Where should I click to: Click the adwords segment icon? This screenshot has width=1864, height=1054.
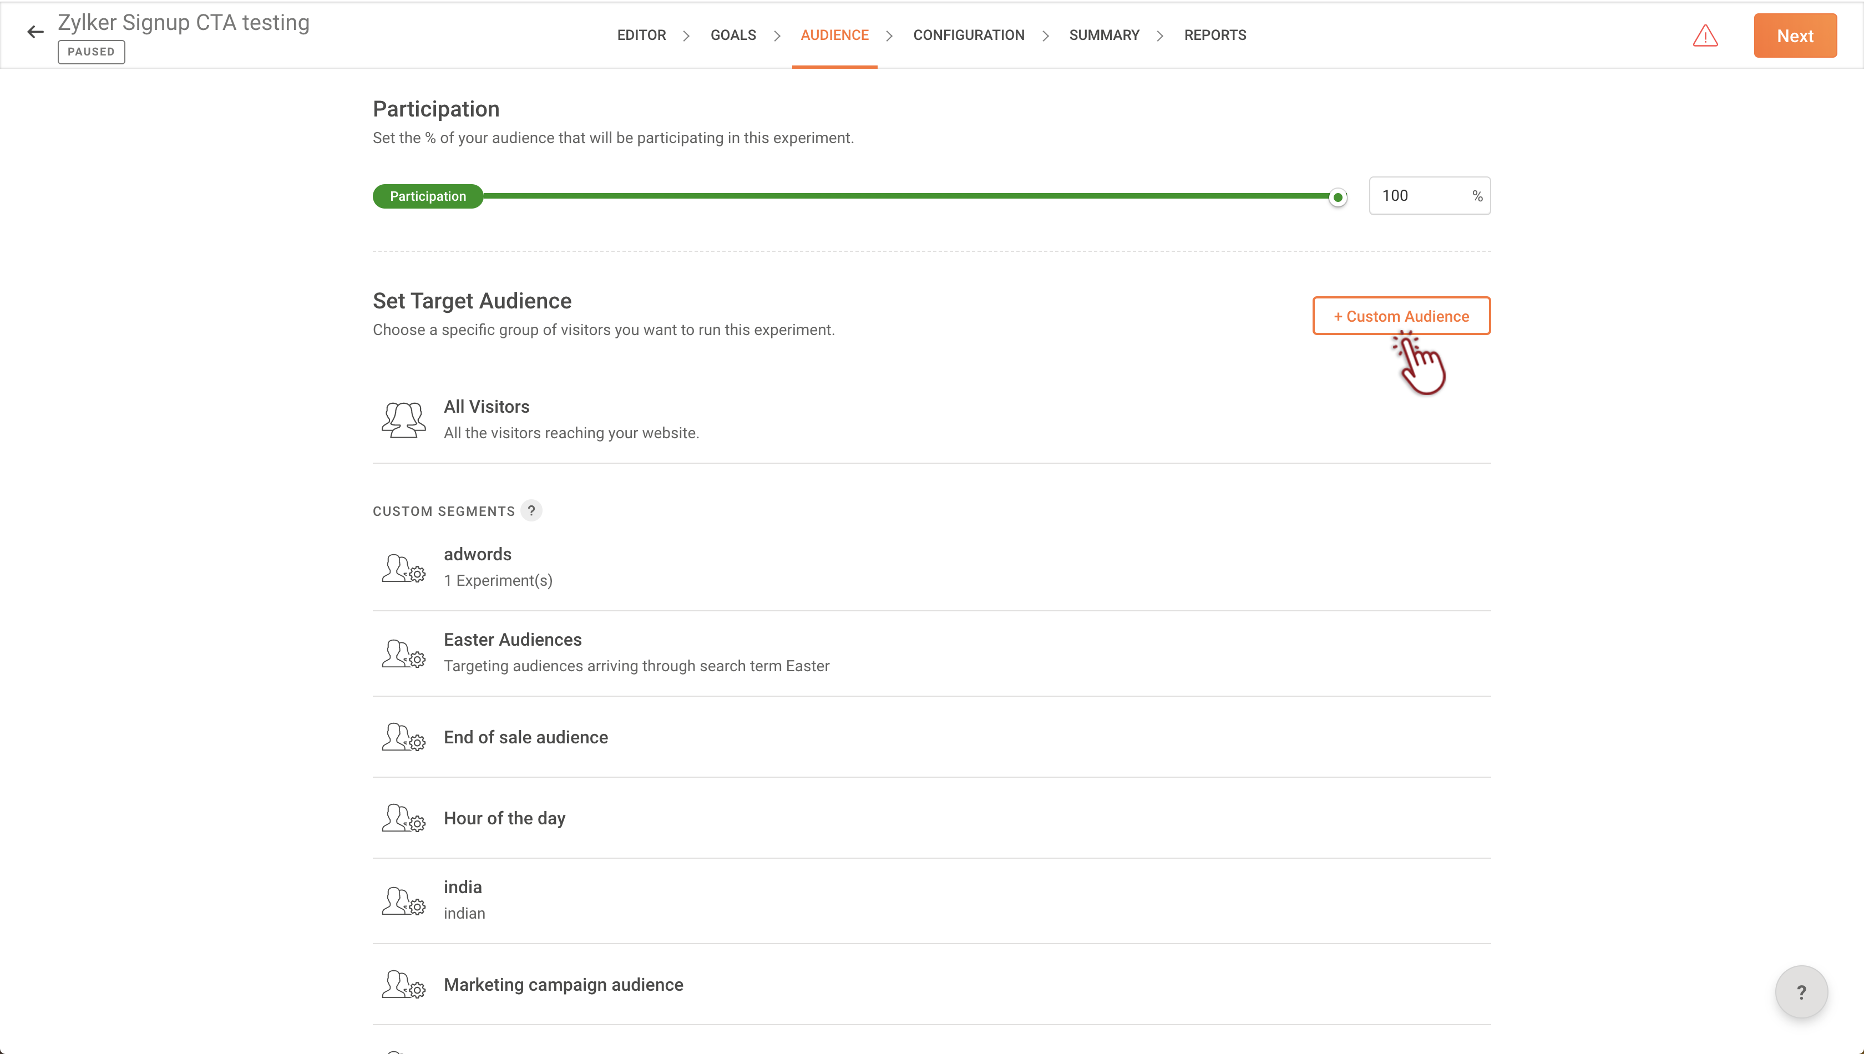coord(403,568)
